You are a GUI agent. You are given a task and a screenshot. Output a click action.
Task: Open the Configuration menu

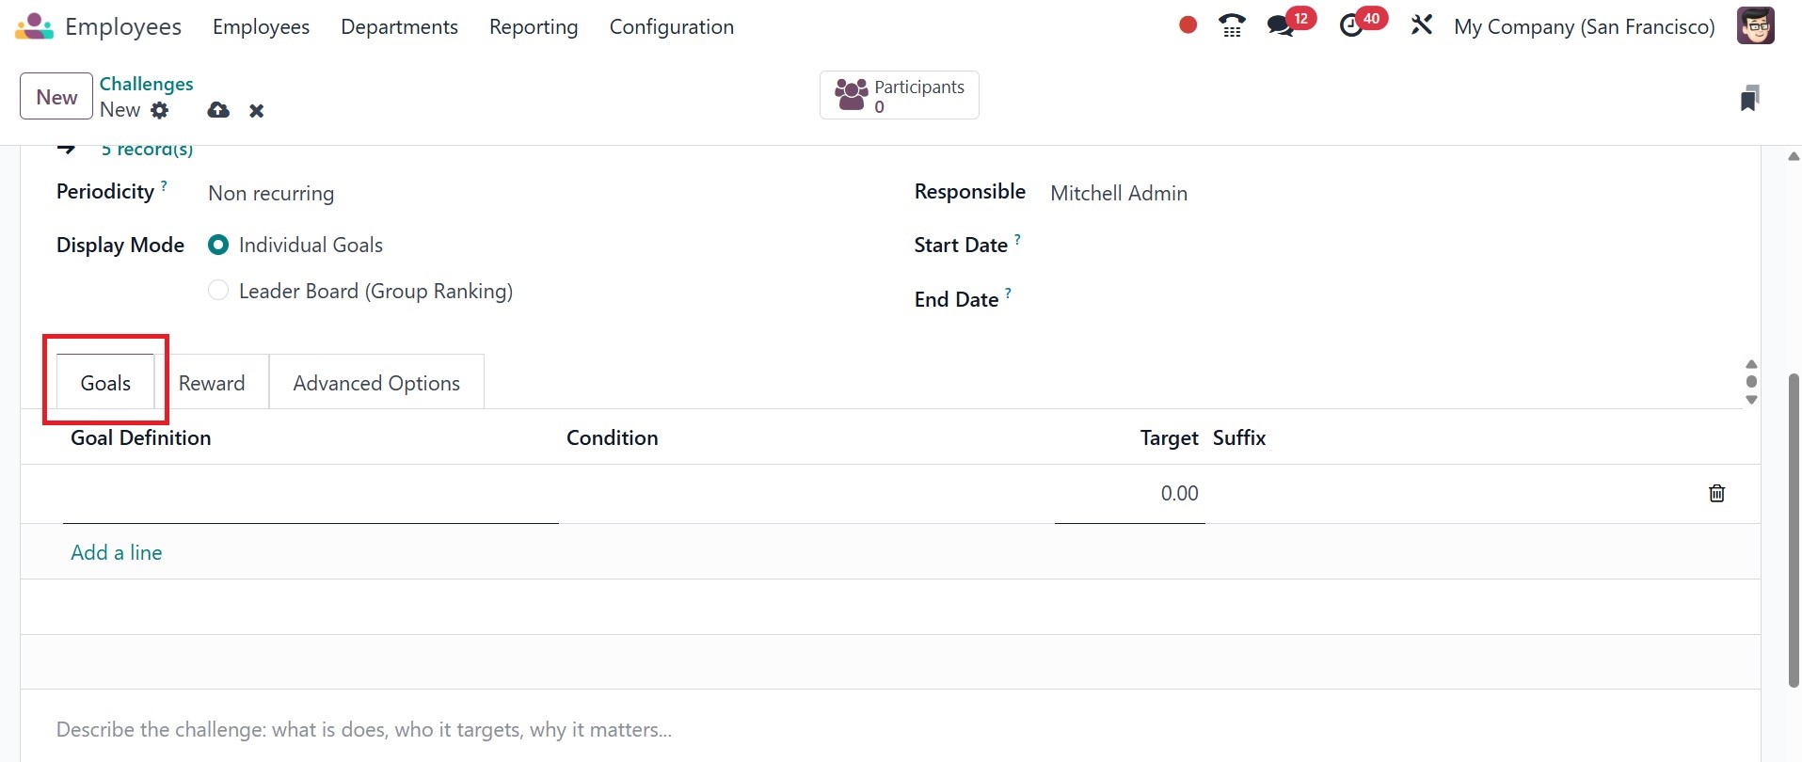tap(671, 26)
